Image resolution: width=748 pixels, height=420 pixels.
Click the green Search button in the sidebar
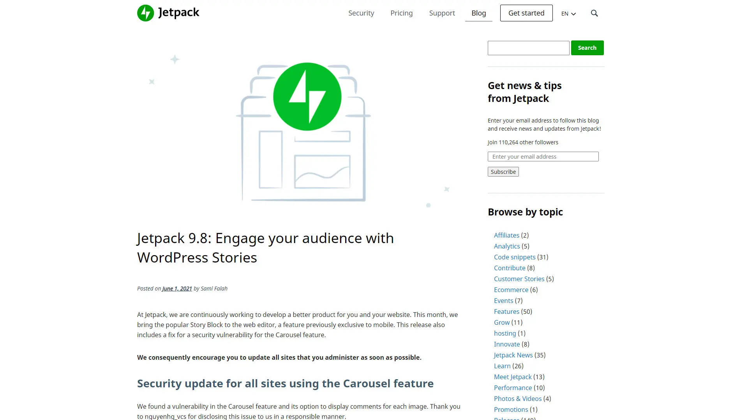(587, 47)
